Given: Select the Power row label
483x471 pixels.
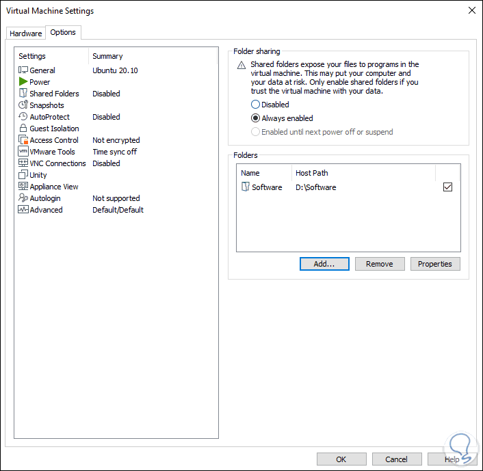Looking at the screenshot, I should (x=40, y=82).
